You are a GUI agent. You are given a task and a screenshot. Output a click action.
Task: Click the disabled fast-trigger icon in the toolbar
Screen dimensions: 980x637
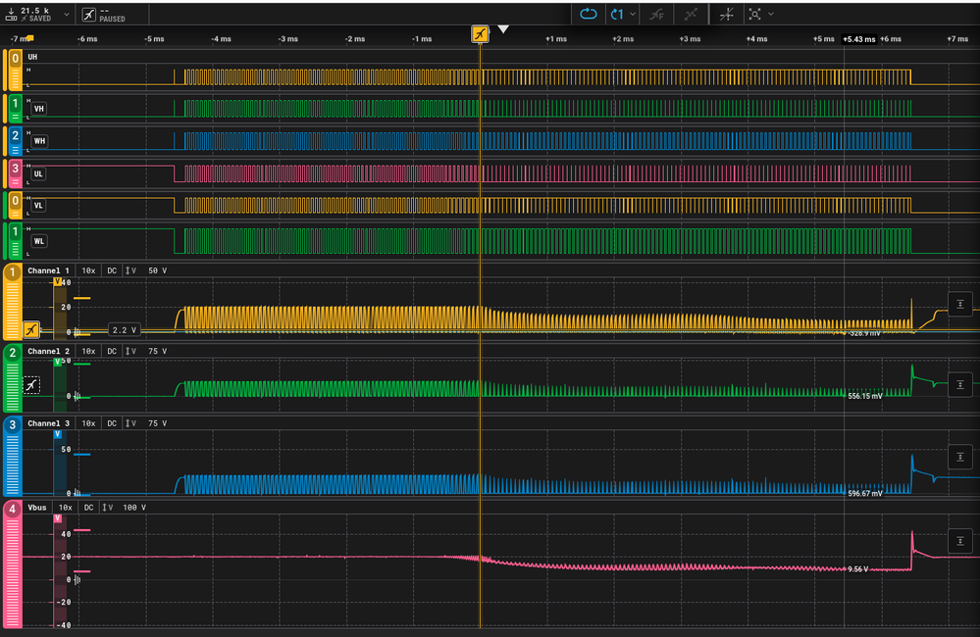[657, 14]
